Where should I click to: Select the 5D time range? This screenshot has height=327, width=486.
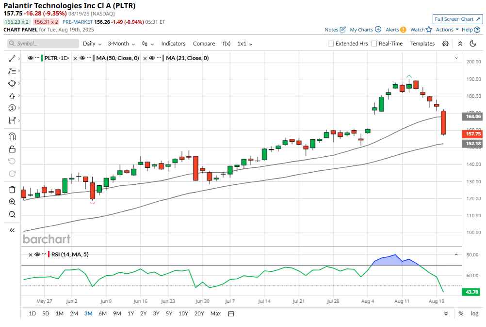coord(46,313)
